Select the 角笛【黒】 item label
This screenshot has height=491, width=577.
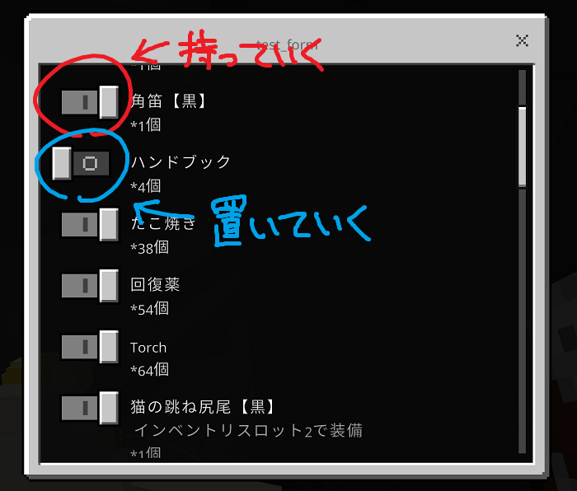(168, 101)
